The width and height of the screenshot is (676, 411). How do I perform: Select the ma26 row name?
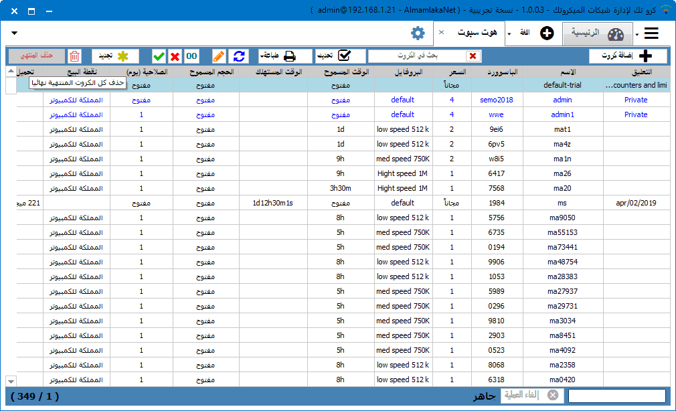pos(562,173)
